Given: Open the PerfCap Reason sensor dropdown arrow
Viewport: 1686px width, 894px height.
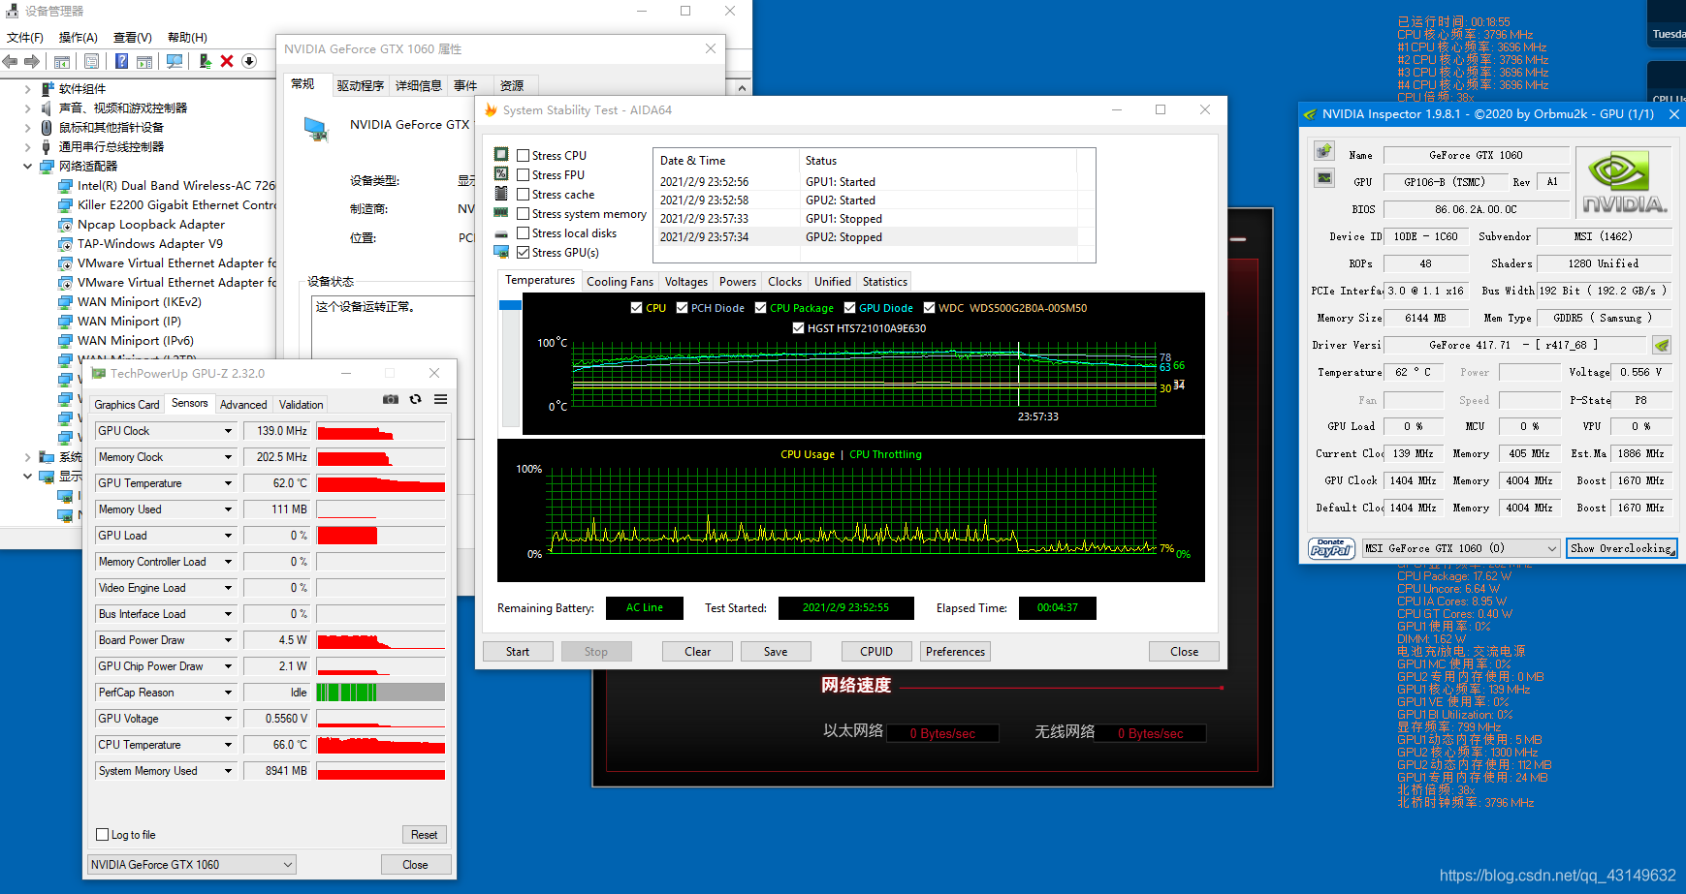Looking at the screenshot, I should point(229,693).
